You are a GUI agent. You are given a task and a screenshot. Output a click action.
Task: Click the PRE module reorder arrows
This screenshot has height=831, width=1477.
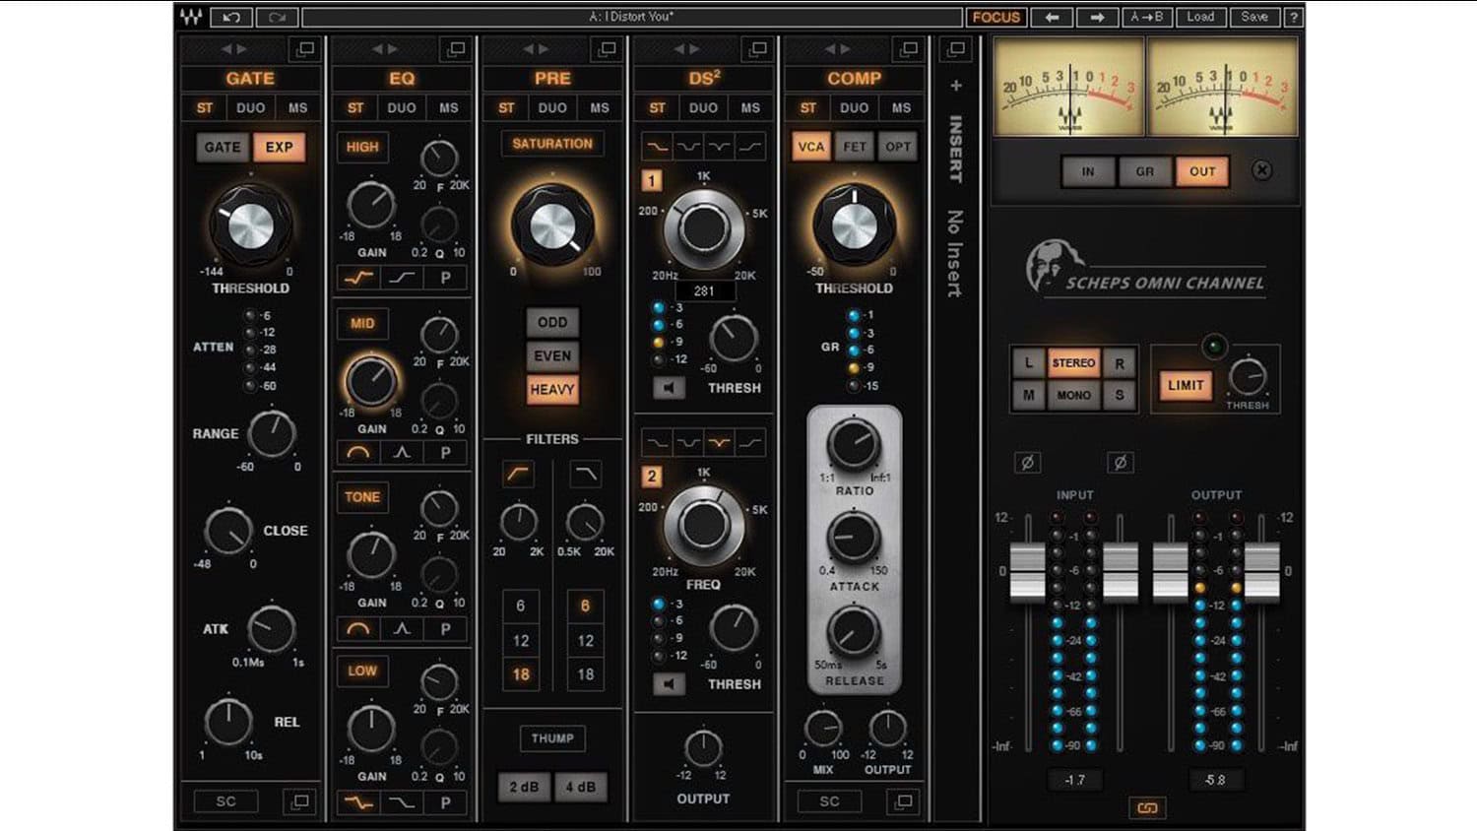click(536, 48)
